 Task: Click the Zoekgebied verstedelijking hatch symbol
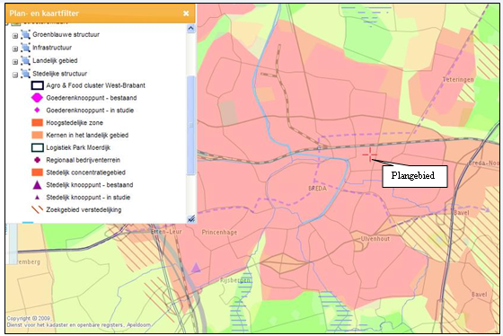[37, 209]
